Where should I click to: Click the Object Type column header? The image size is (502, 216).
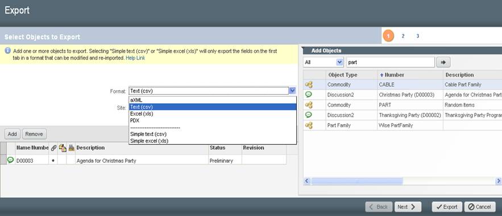351,75
